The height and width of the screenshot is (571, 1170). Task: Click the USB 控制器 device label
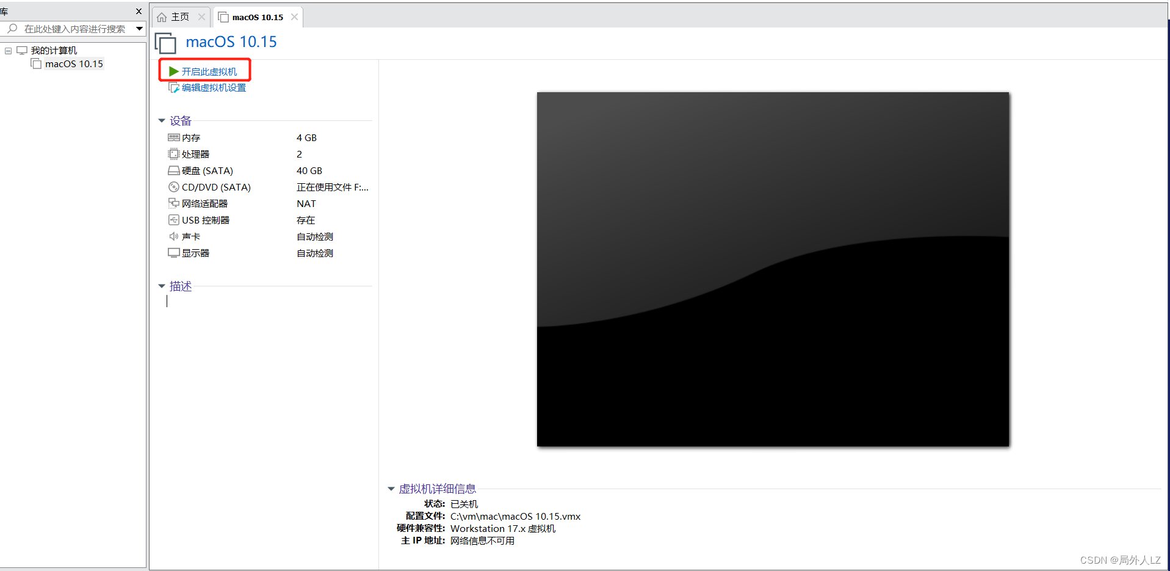206,220
